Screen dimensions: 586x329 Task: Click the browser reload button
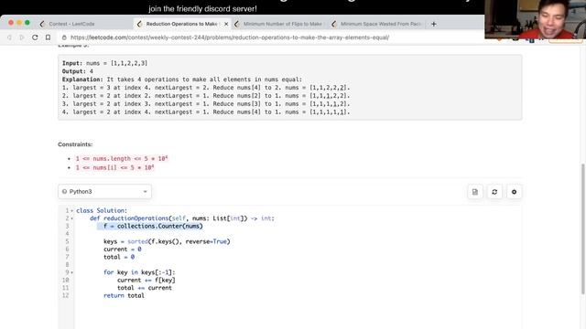[x=35, y=37]
